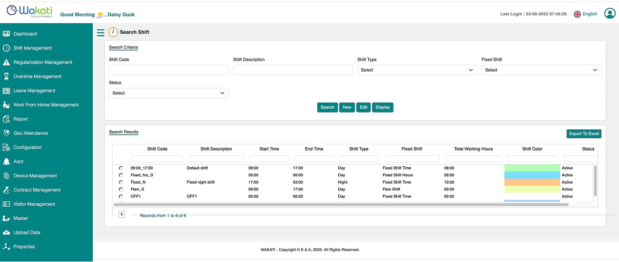
Task: Click the Search button
Action: click(x=327, y=107)
